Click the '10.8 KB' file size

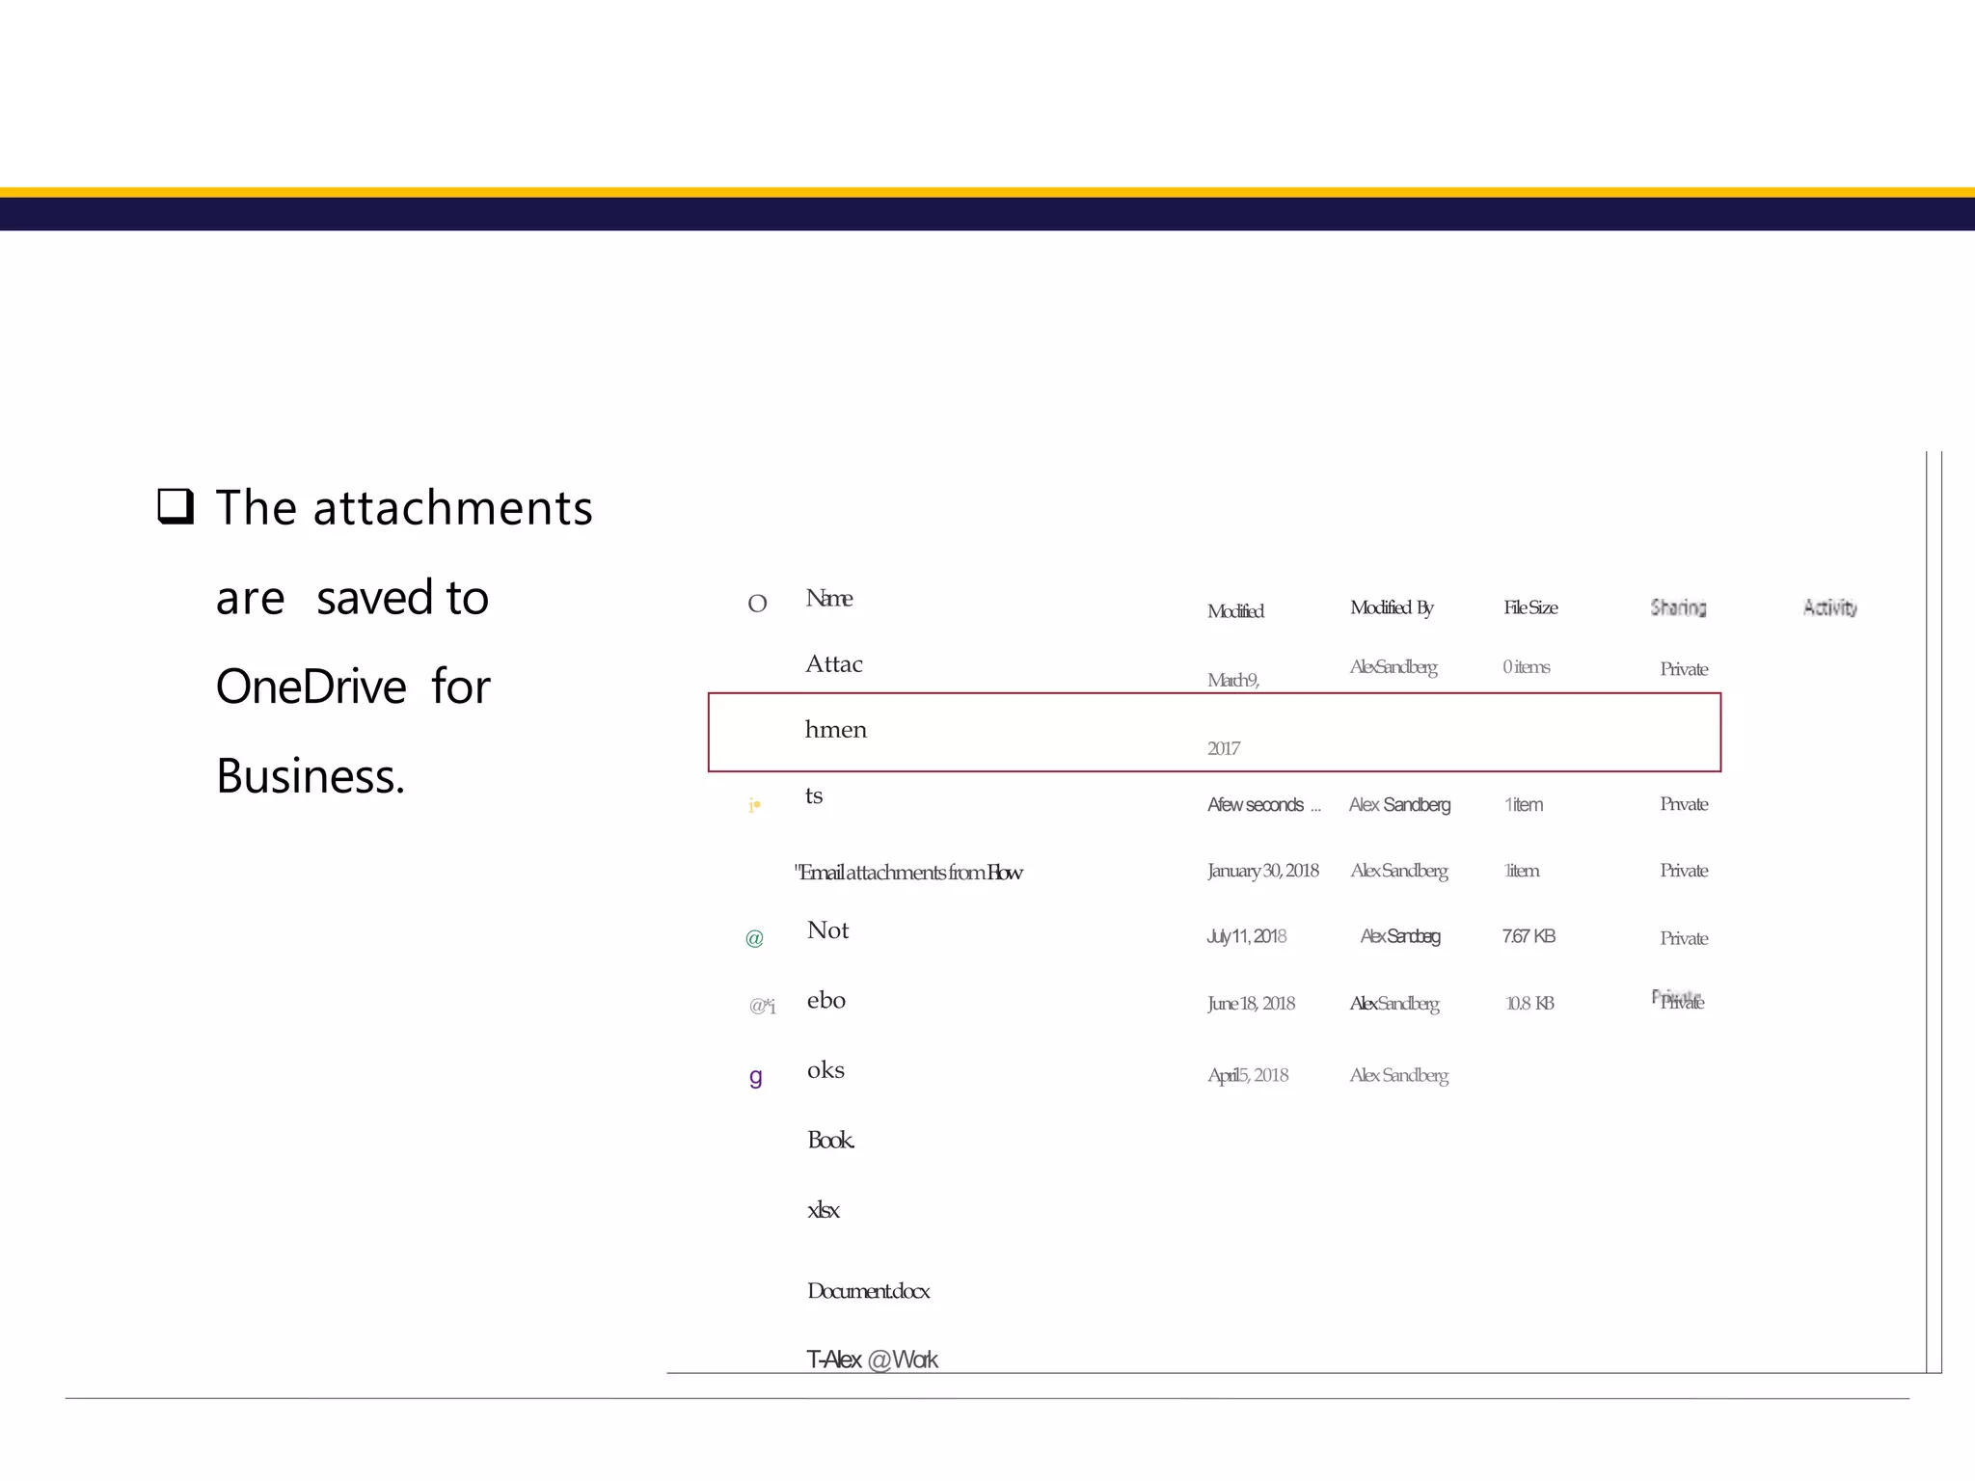tap(1529, 1004)
